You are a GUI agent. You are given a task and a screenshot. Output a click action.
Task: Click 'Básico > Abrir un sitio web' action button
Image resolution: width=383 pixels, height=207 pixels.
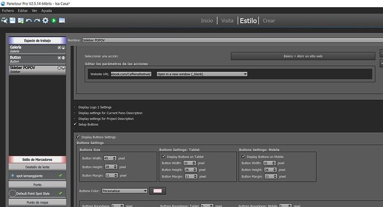coord(303,56)
